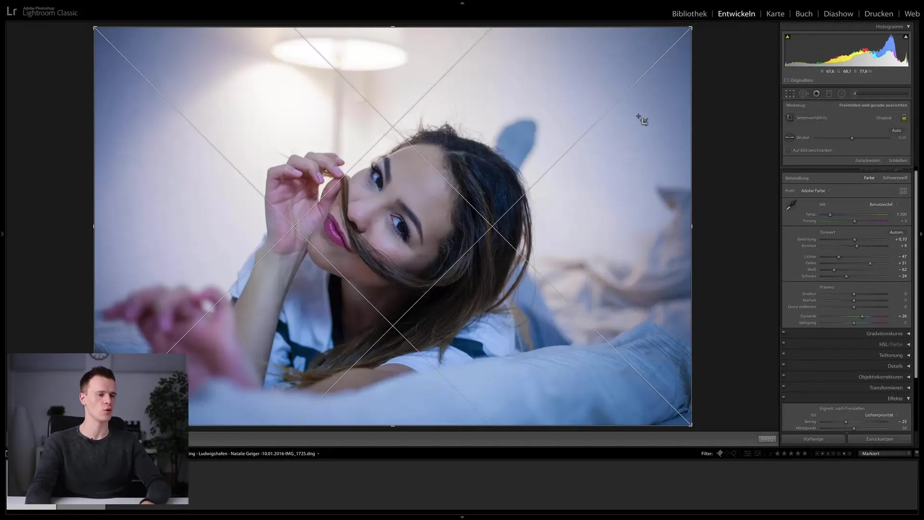Filter by edited status sliders icon
This screenshot has width=924, height=520.
tap(747, 454)
